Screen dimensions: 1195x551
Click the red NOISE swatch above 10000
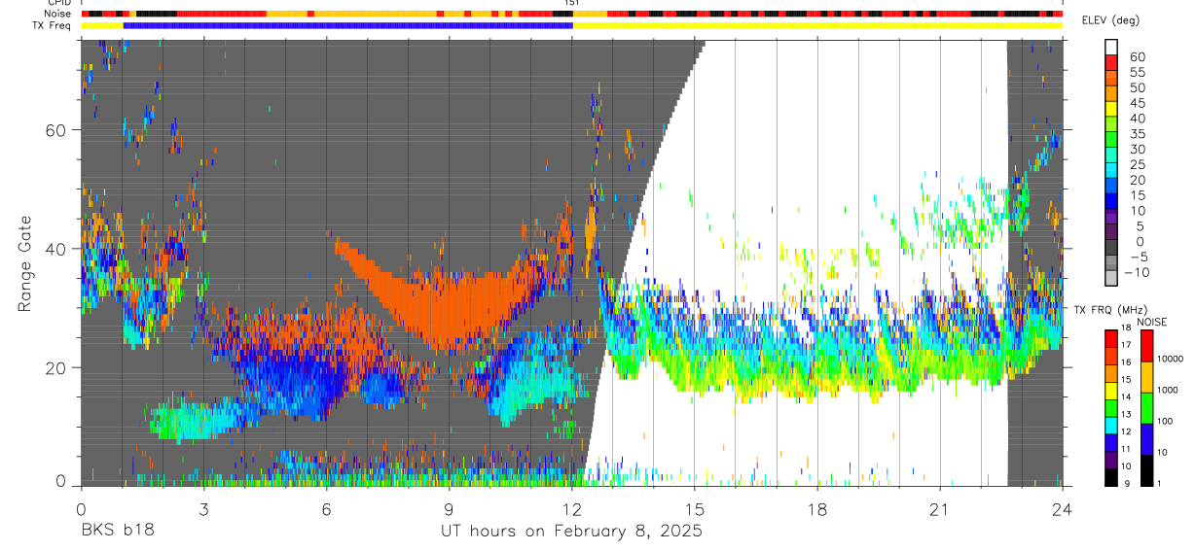[1146, 346]
